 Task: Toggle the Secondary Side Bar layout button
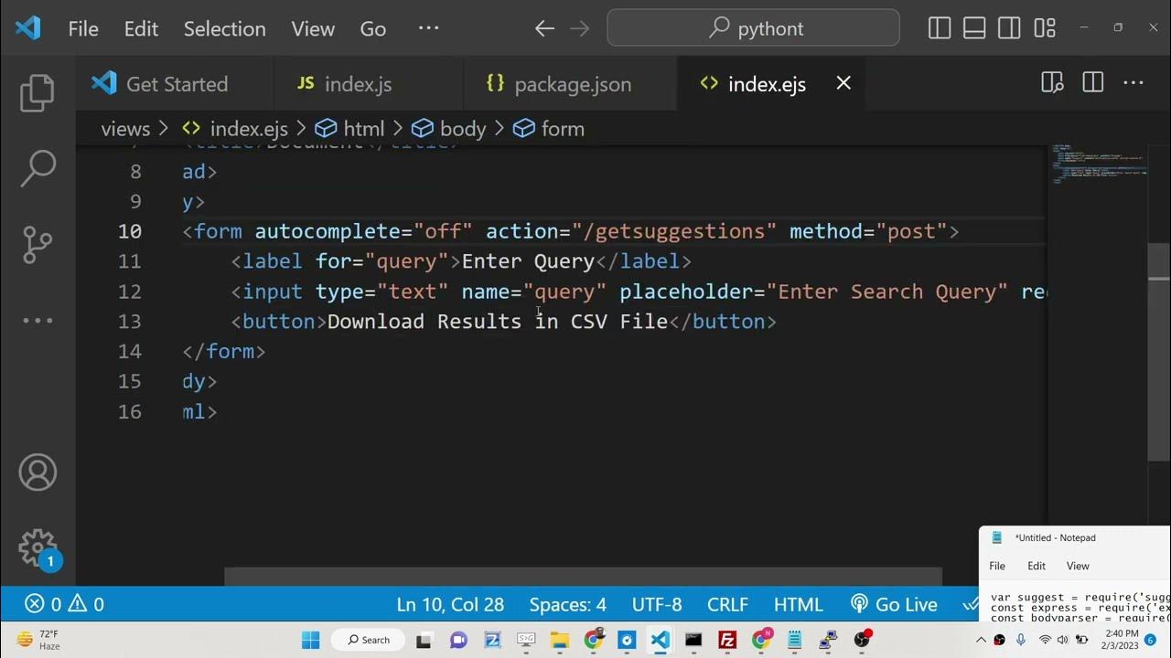coord(1009,28)
